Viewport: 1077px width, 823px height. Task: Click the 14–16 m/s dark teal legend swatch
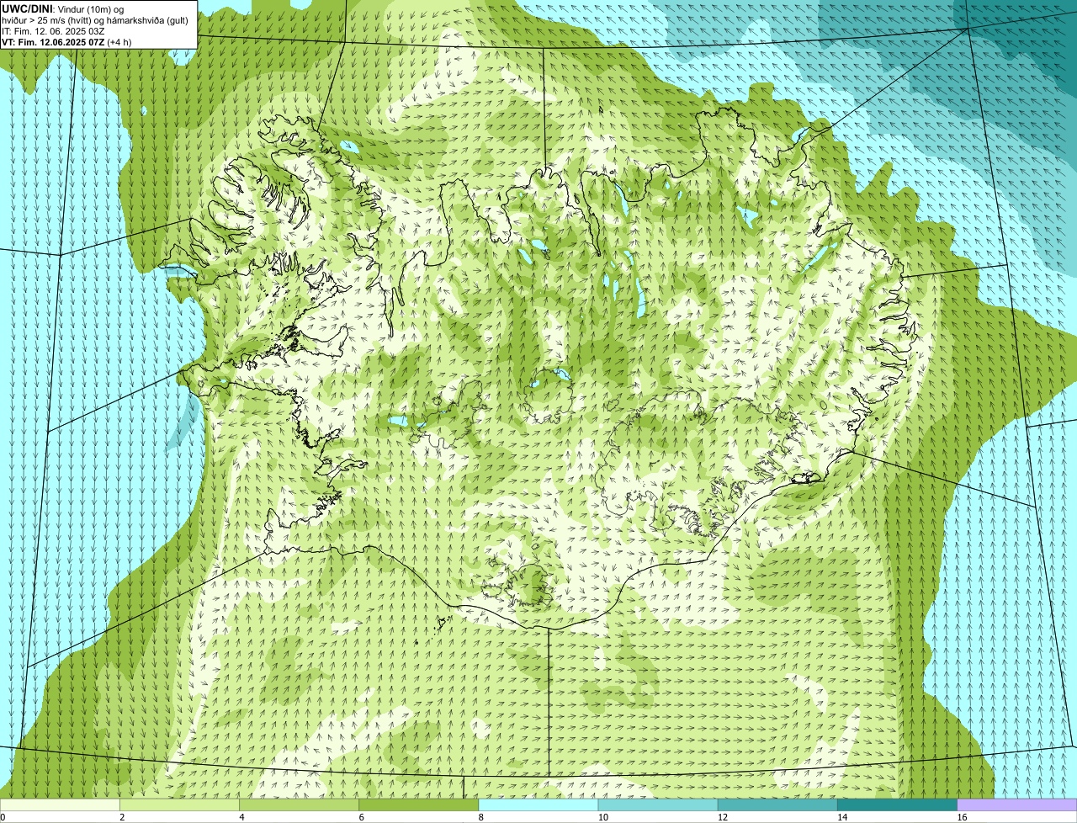pyautogui.click(x=898, y=805)
